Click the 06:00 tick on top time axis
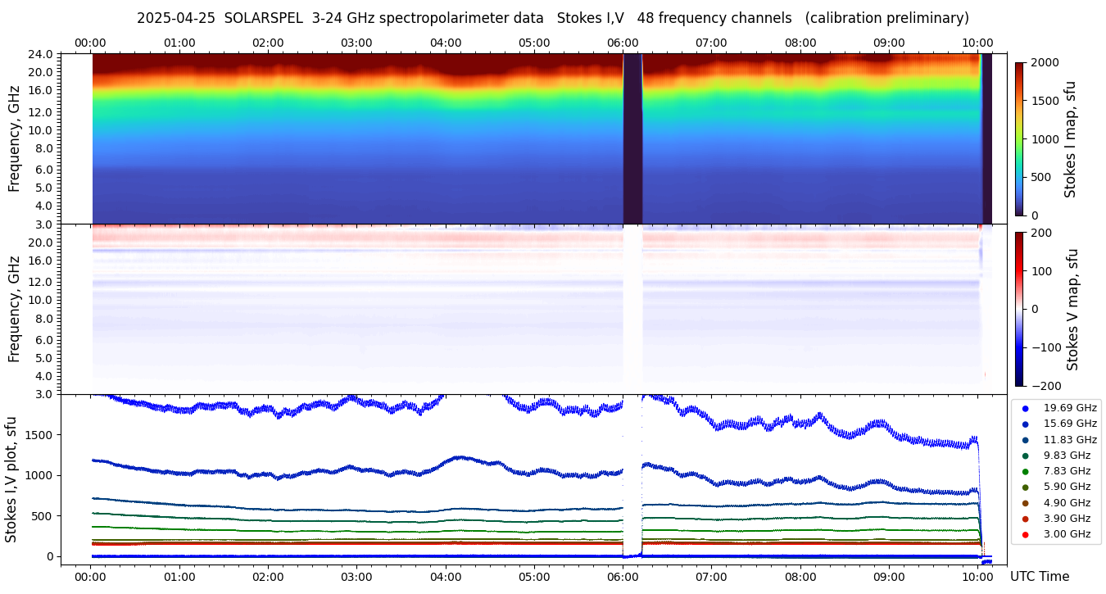1106x594 pixels. coord(623,43)
